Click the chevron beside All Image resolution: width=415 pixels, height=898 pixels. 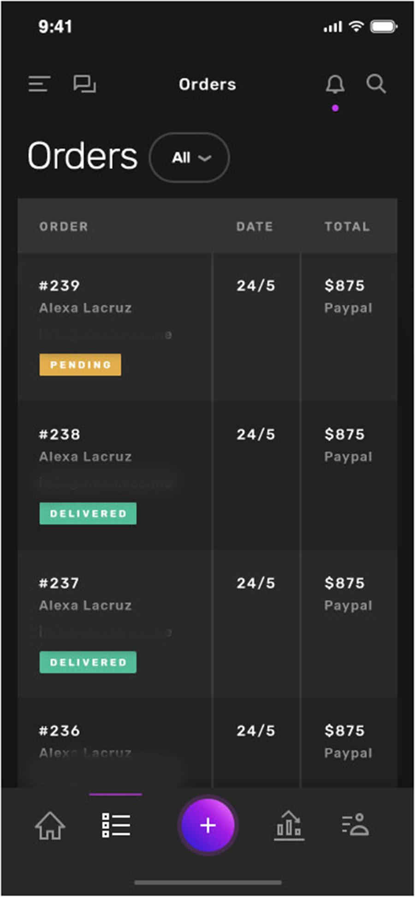pyautogui.click(x=205, y=158)
